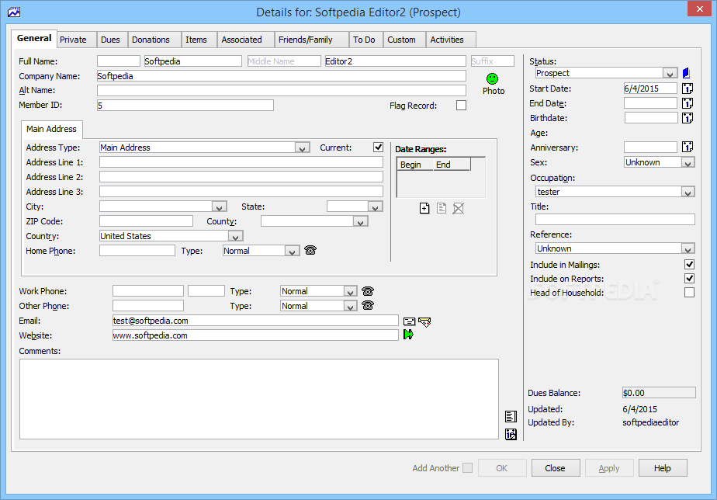Viewport: 717px width, 500px height.
Task: Expand the Reference dropdown
Action: point(688,249)
